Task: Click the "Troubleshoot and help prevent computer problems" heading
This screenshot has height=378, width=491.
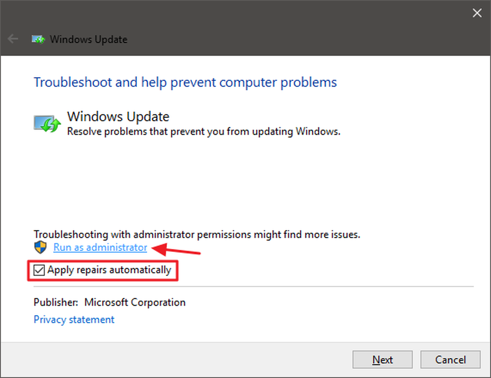Action: (x=185, y=82)
